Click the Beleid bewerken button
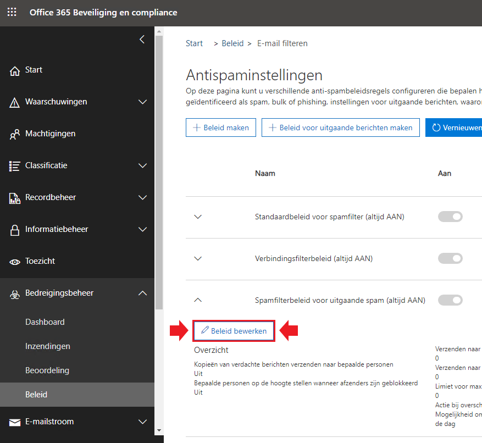Image resolution: width=482 pixels, height=443 pixels. tap(234, 331)
